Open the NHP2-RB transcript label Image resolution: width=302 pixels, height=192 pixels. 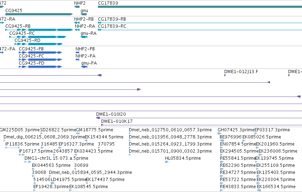pyautogui.click(x=84, y=19)
